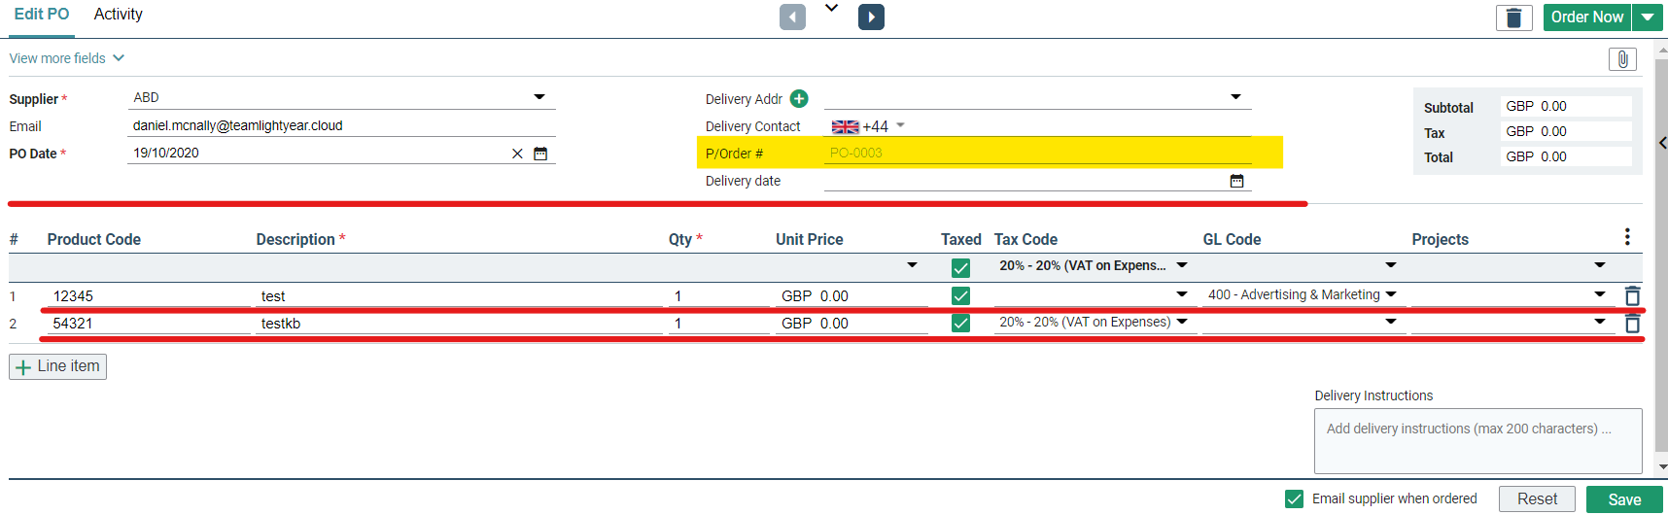Image resolution: width=1668 pixels, height=515 pixels.
Task: Open the Supplier ABD dropdown
Action: 539,97
